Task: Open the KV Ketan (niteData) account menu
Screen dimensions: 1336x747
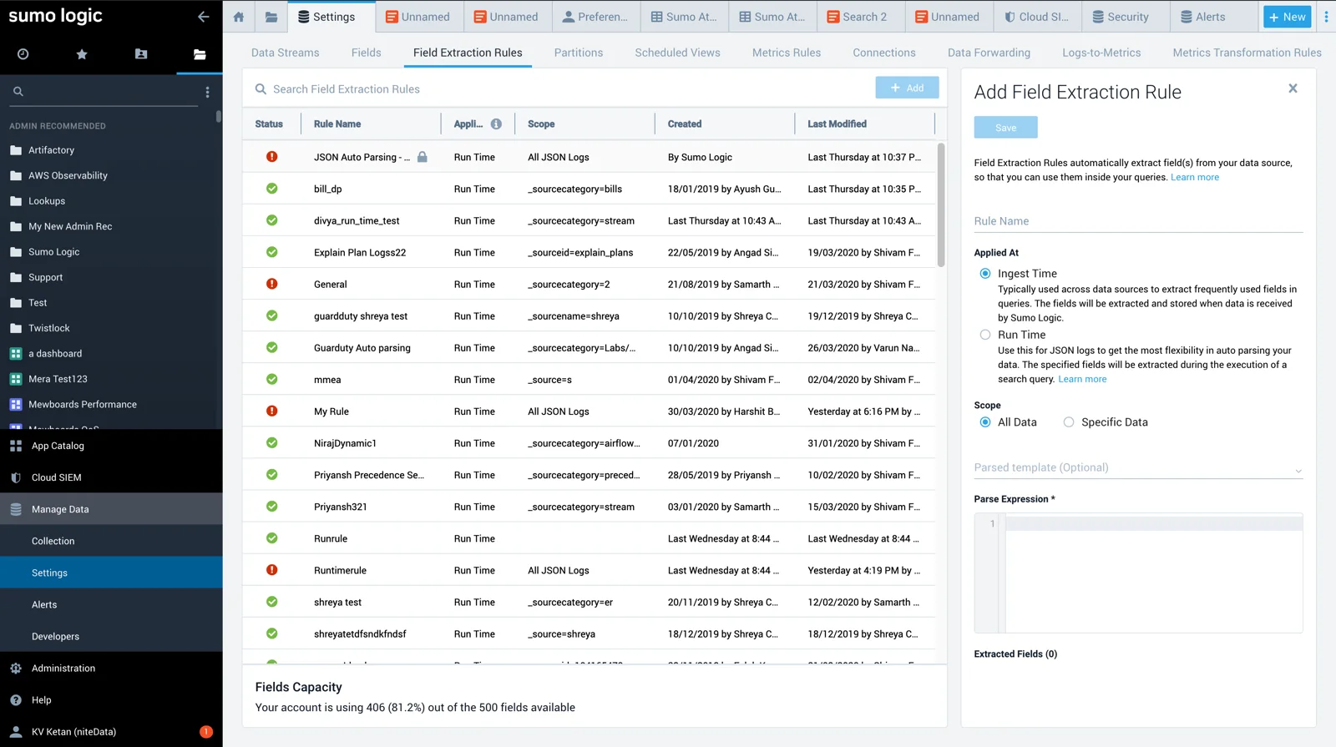Action: pyautogui.click(x=73, y=732)
